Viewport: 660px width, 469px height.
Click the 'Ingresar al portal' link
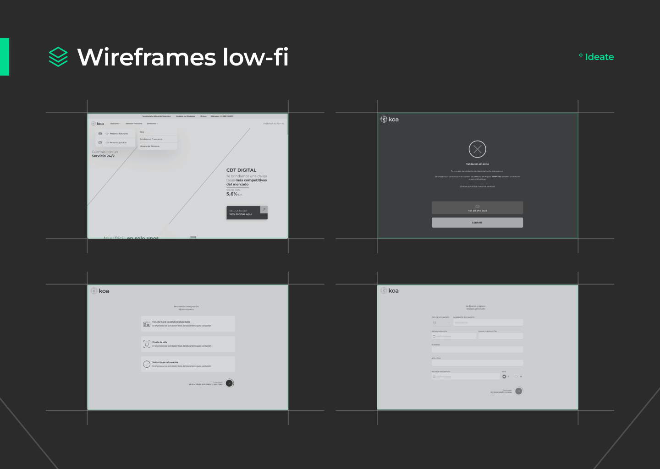pos(274,124)
